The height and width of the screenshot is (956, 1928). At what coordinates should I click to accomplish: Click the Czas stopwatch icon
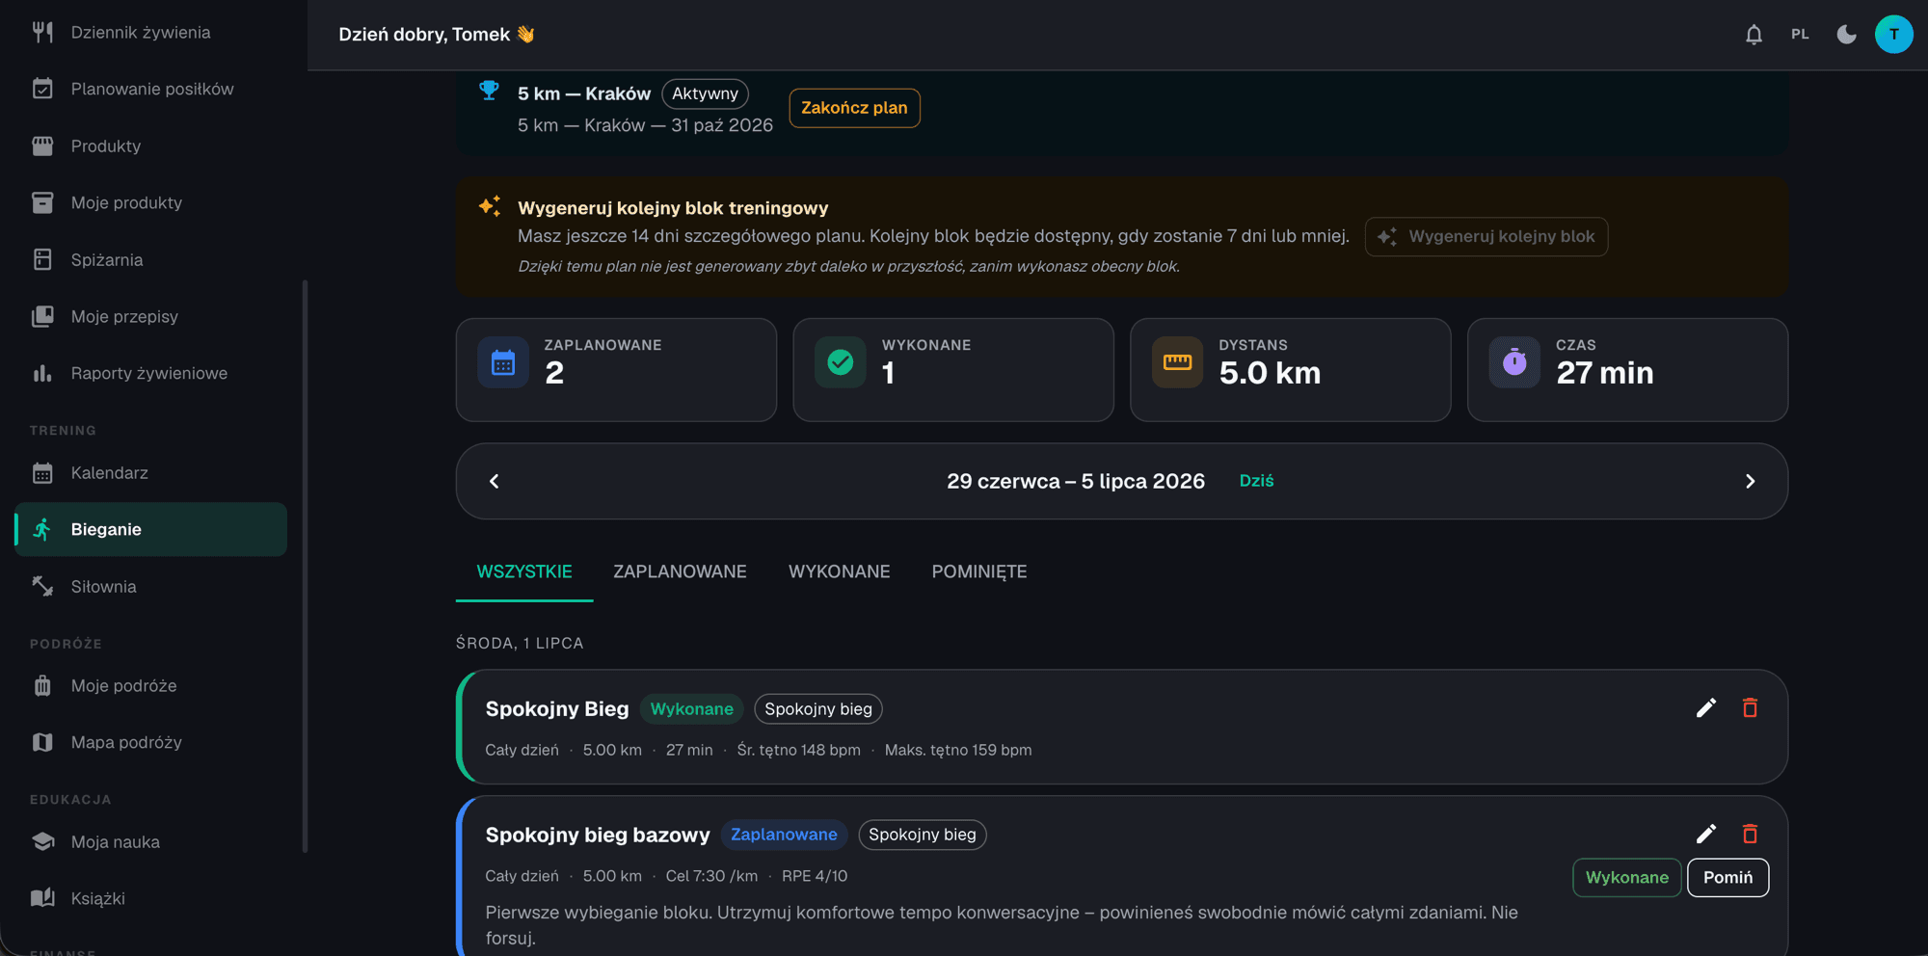tap(1514, 362)
